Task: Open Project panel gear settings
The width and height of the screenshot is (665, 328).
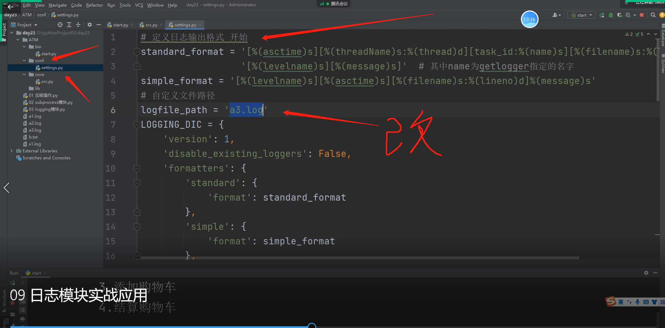Action: 90,25
